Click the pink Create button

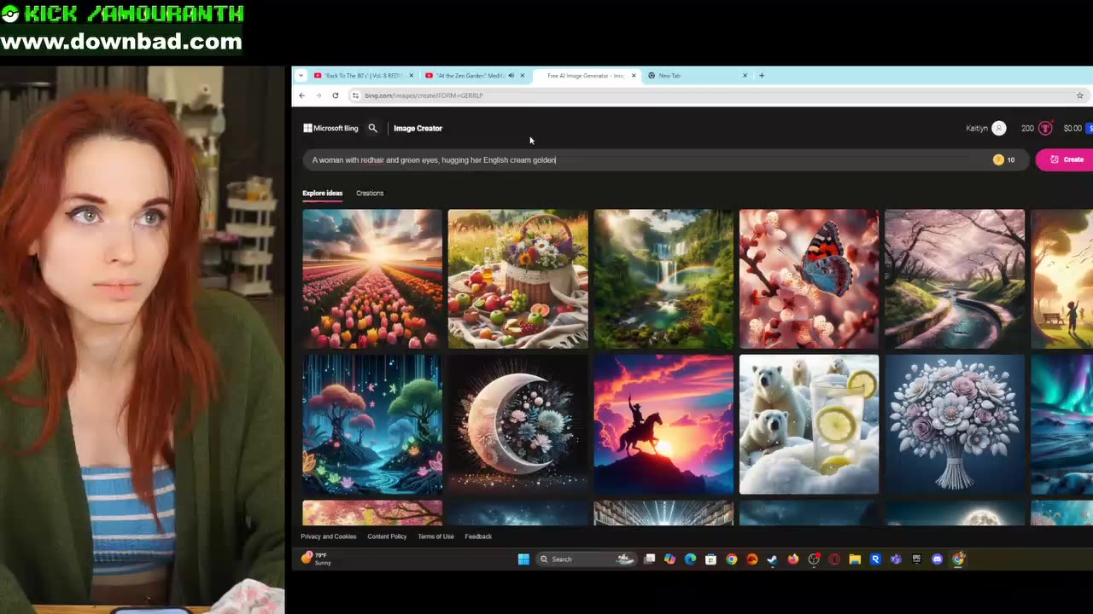pyautogui.click(x=1066, y=159)
